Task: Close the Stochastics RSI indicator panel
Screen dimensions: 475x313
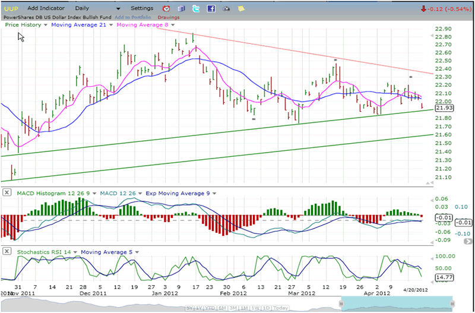Action: [x=6, y=252]
